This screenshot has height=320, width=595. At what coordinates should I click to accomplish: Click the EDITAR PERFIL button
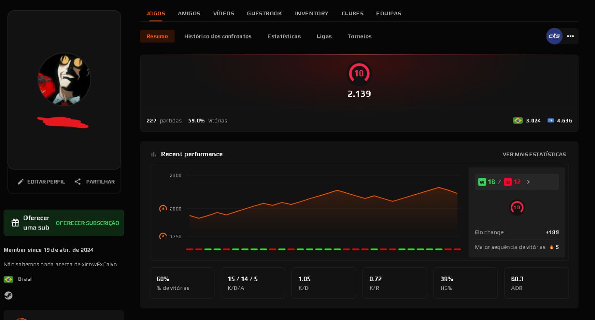[x=41, y=181]
